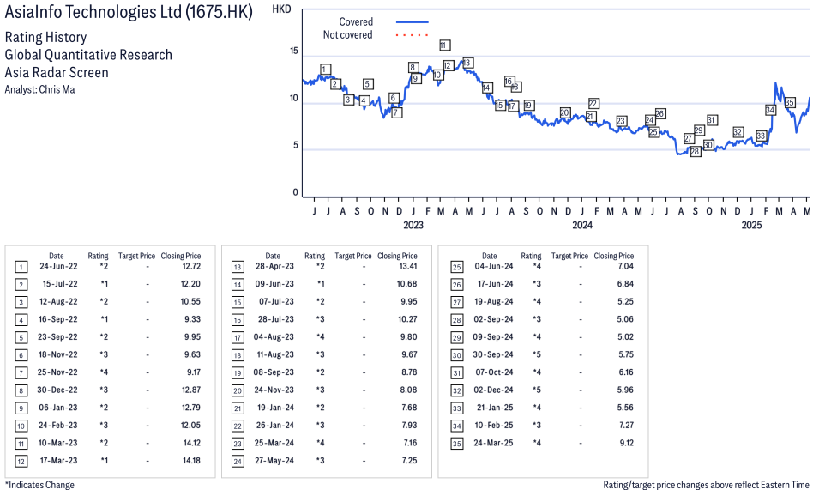
Task: Click the 13.41 closing price value
Action: click(408, 266)
